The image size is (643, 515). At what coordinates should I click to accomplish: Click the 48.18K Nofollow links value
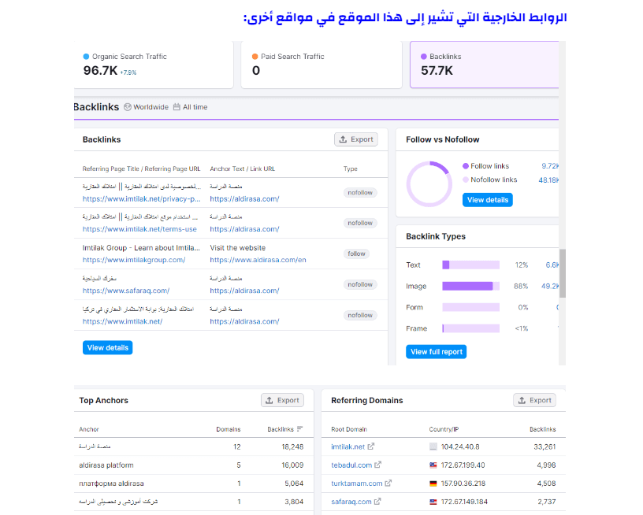[548, 180]
